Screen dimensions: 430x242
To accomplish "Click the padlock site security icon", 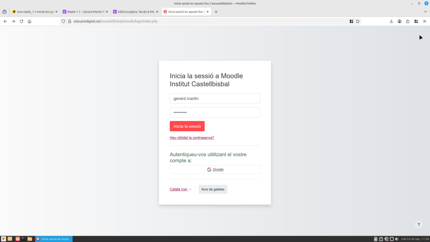I will pos(70,21).
